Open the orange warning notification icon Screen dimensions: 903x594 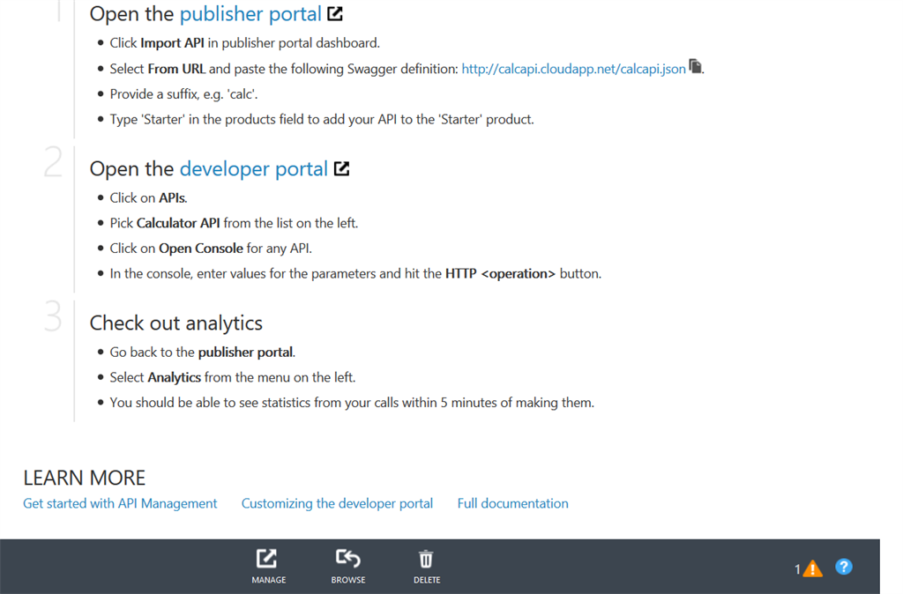click(813, 568)
